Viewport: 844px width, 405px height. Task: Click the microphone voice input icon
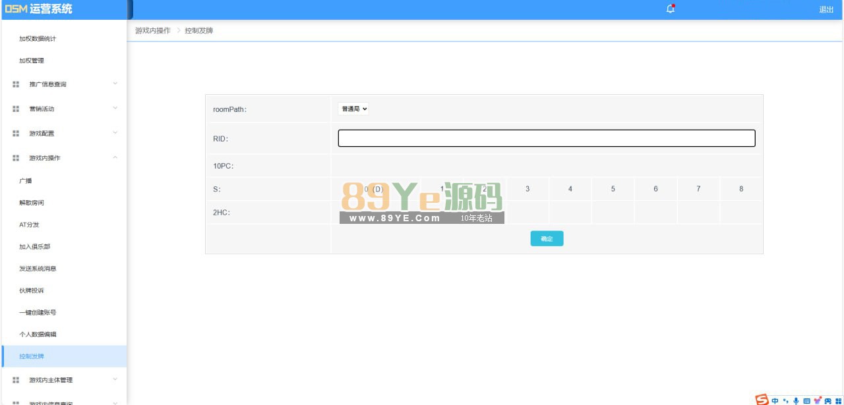tap(796, 400)
